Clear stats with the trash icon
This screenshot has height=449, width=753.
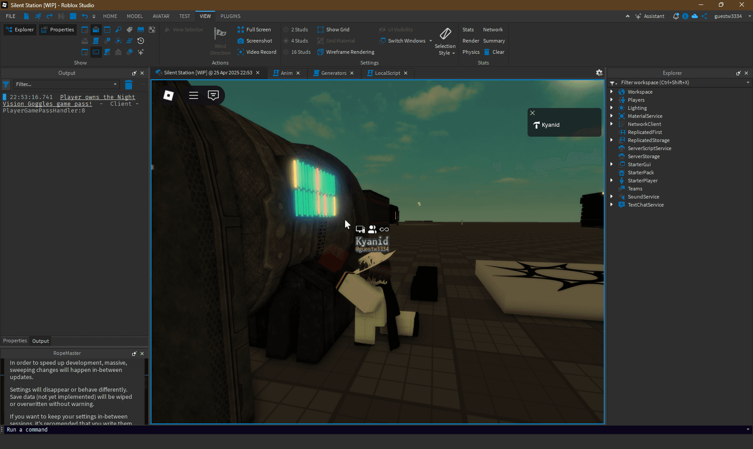click(x=494, y=52)
